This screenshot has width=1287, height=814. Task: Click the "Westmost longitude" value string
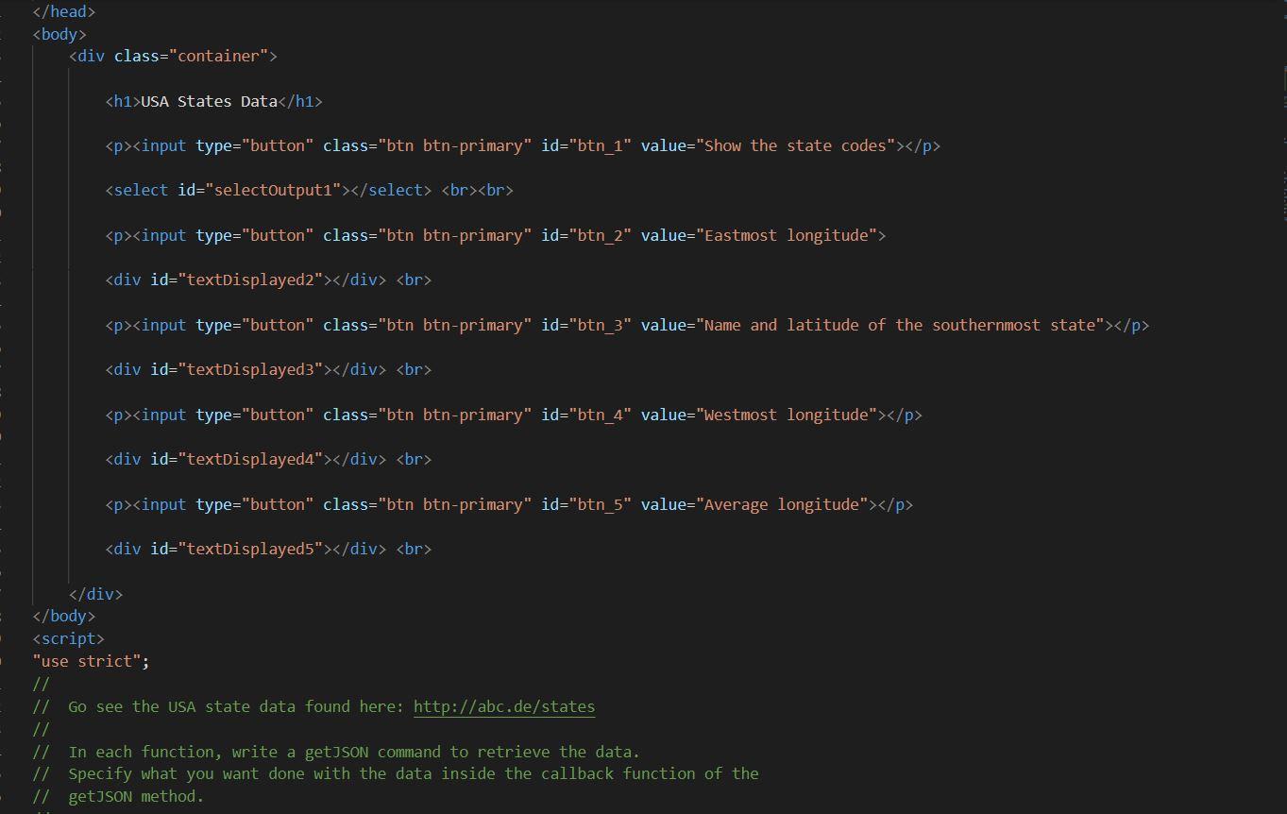[787, 415]
